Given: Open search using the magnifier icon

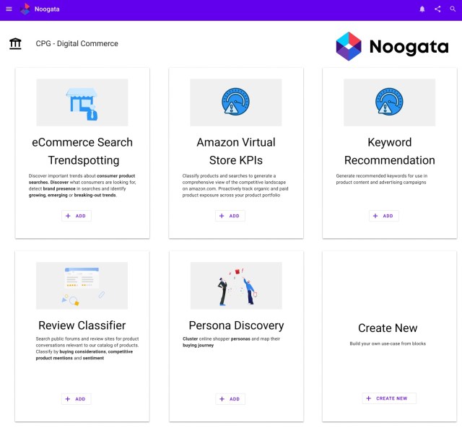Looking at the screenshot, I should 453,9.
